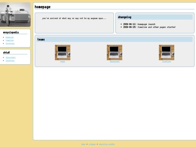Click the 'magnum opus' intro text

[74, 18]
